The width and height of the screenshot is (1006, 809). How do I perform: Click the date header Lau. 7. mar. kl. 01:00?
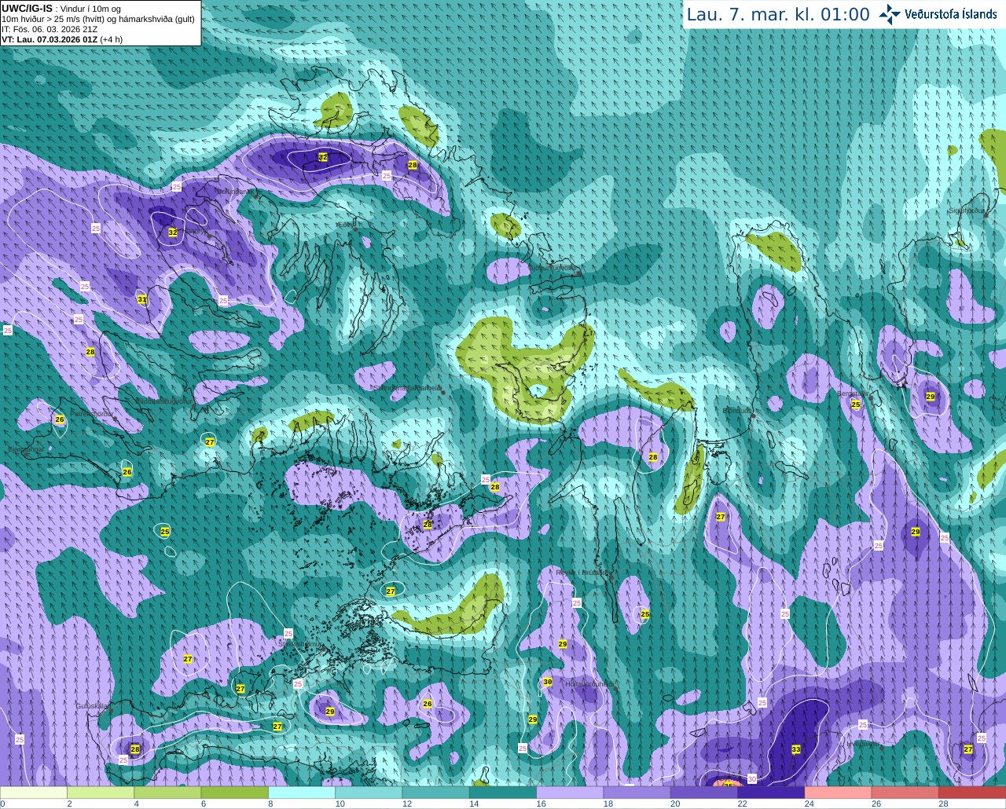[778, 14]
